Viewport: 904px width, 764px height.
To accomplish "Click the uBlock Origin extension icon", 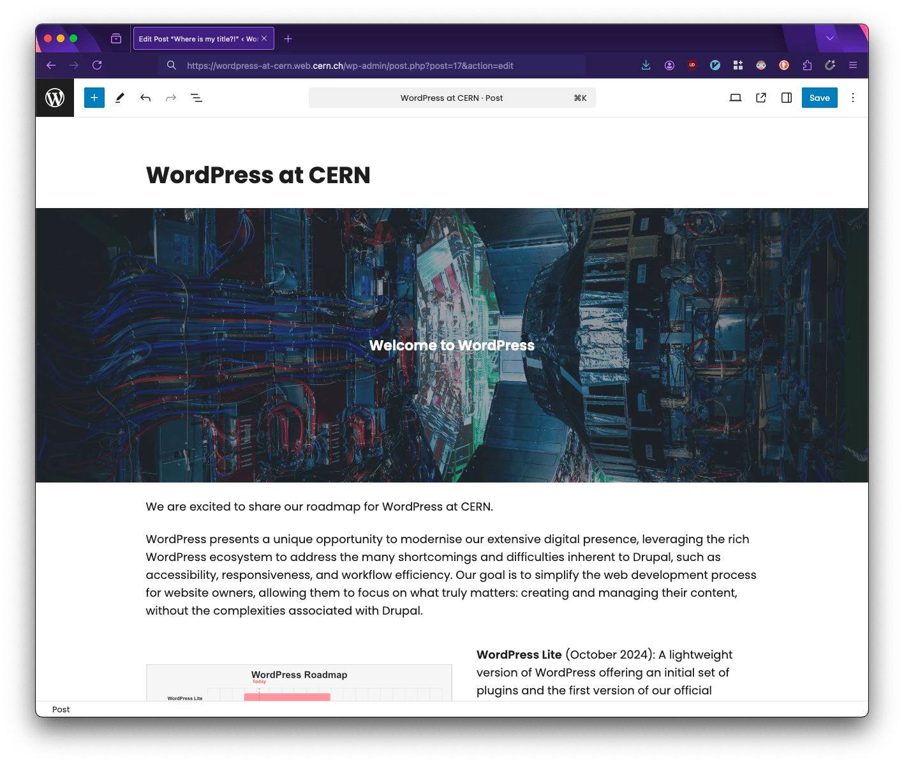I will click(692, 65).
